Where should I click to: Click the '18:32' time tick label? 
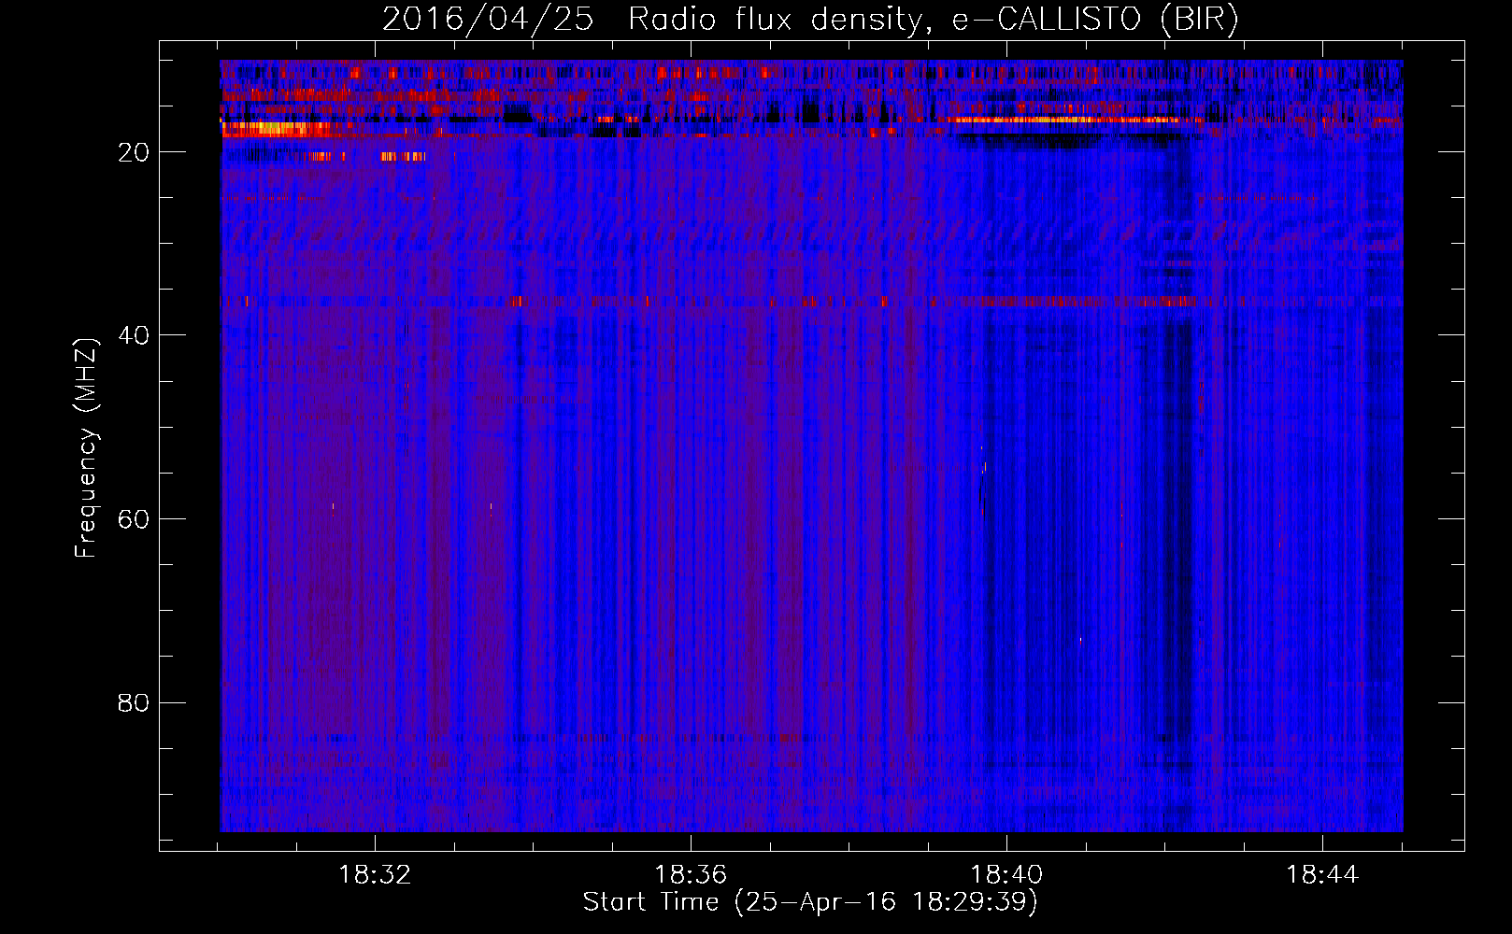point(375,875)
